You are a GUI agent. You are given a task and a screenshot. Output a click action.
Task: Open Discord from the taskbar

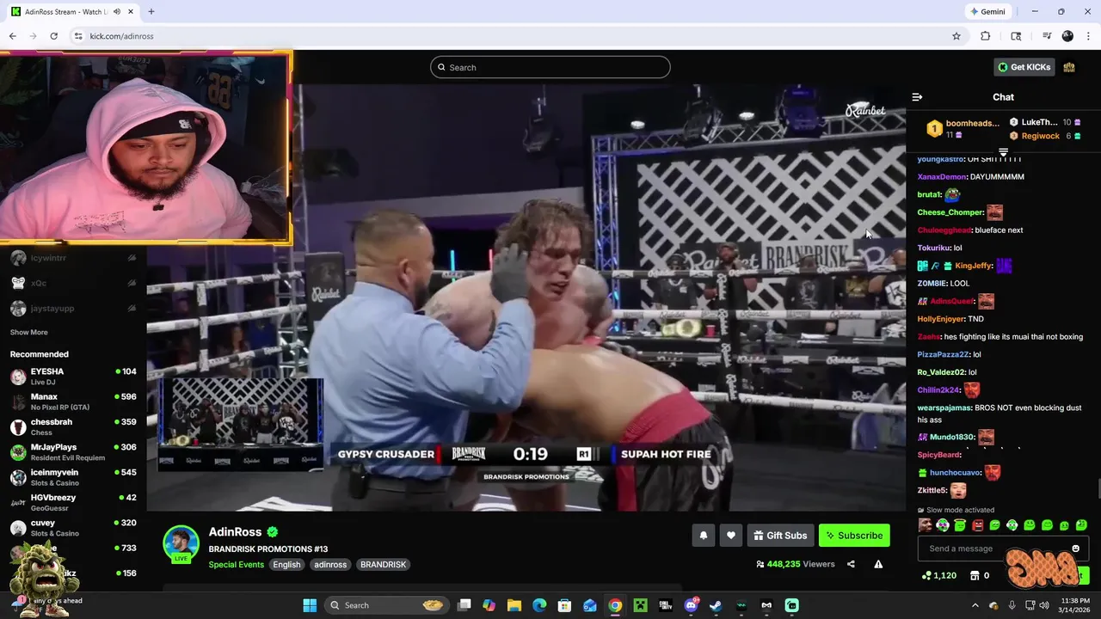(691, 605)
